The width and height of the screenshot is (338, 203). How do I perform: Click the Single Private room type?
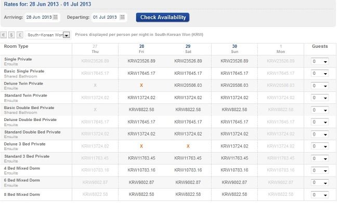pos(18,59)
